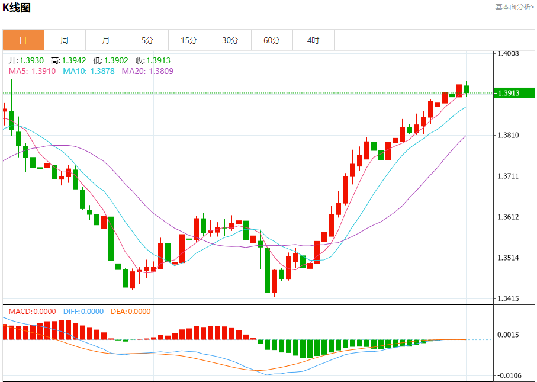The height and width of the screenshot is (382, 537).
Task: Click the MA5: 1.3910 indicator label
Action: (32, 71)
